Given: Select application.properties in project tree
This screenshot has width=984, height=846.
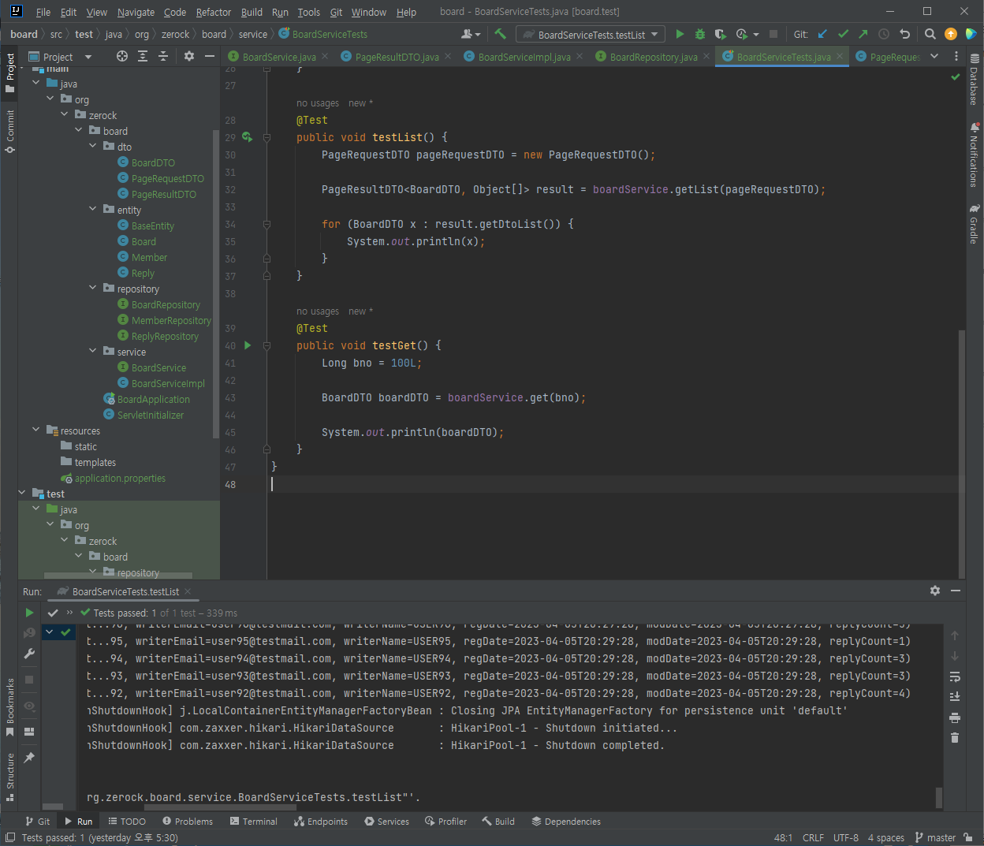Looking at the screenshot, I should (x=120, y=478).
